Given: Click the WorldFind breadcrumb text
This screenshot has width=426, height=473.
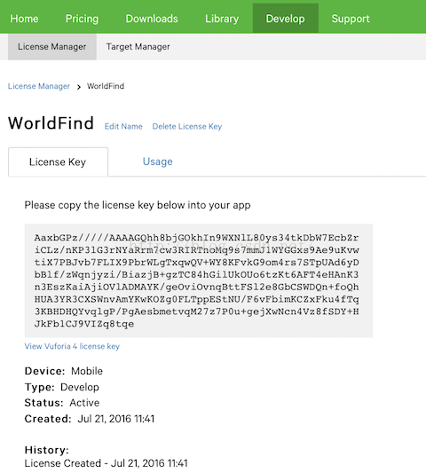Looking at the screenshot, I should [x=106, y=86].
